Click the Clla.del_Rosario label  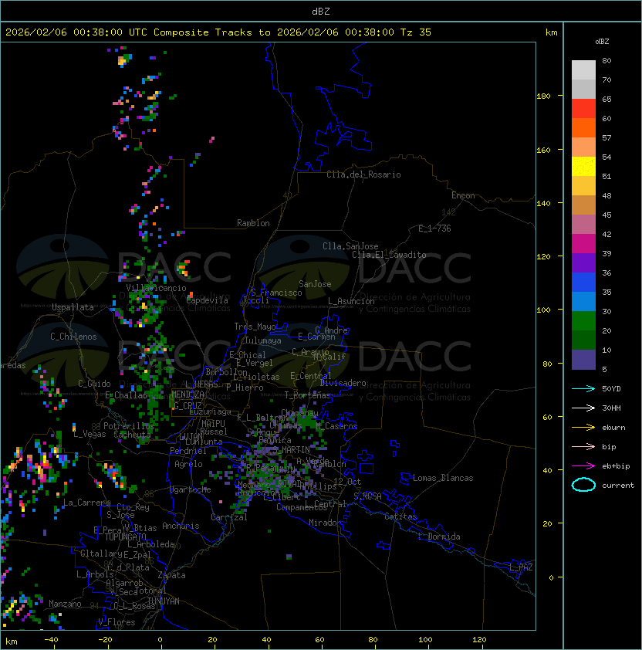pyautogui.click(x=363, y=174)
